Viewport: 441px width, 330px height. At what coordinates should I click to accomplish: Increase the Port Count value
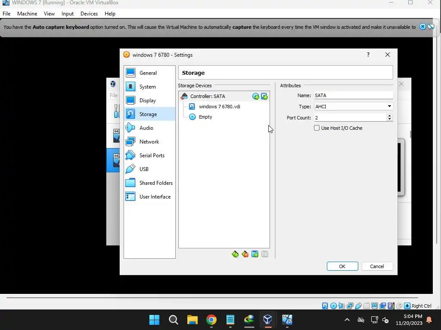pyautogui.click(x=389, y=116)
